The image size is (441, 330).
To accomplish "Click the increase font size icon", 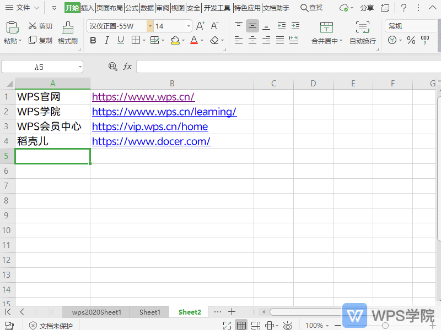I will pos(201,26).
